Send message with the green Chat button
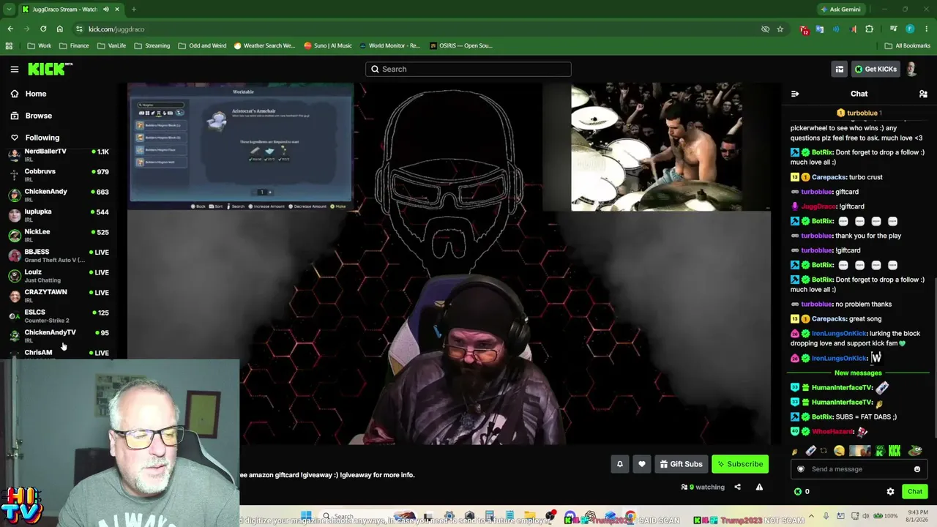The image size is (937, 527). [915, 492]
